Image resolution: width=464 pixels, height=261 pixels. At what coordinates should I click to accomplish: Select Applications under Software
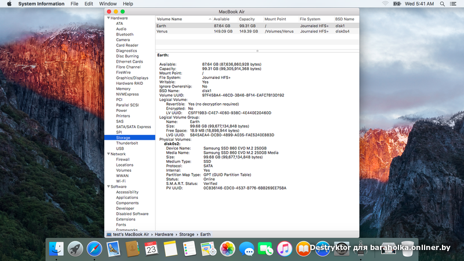coord(127,197)
